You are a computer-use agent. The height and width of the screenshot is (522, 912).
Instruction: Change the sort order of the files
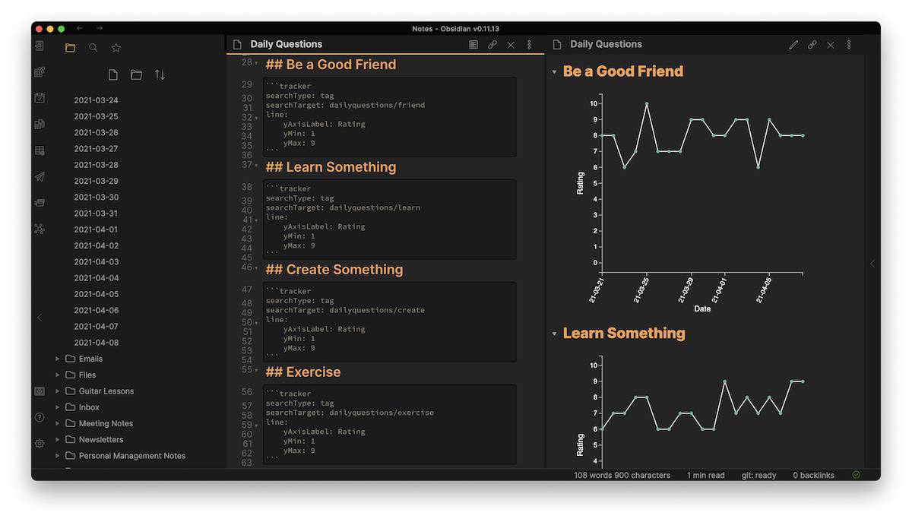(x=160, y=74)
